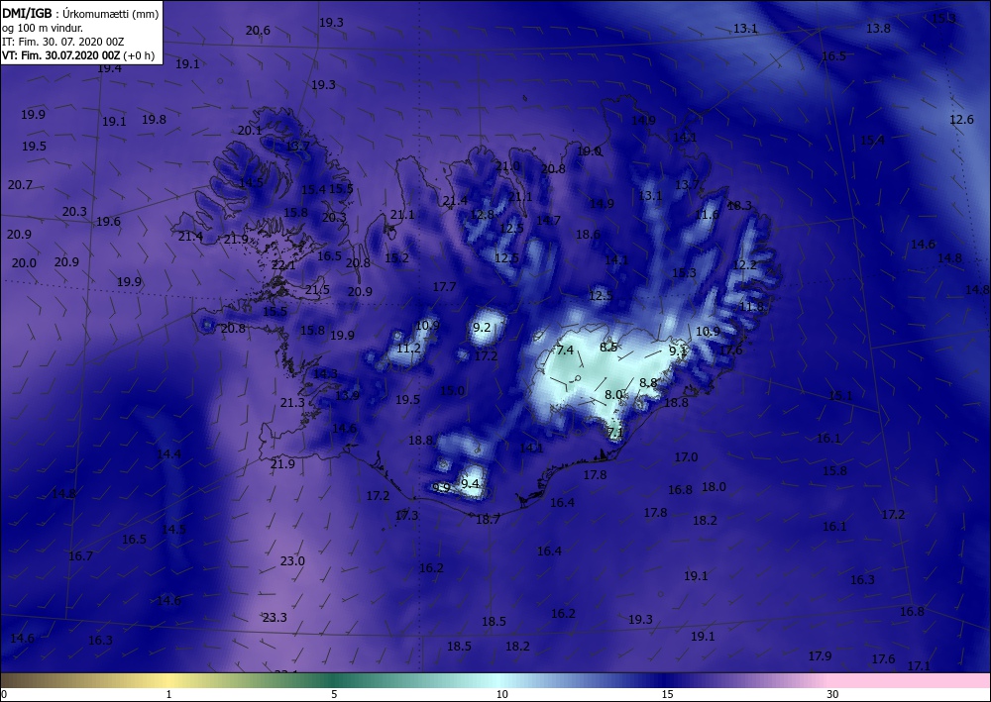Click the map value 19.4
This screenshot has width=991, height=702.
(x=109, y=68)
